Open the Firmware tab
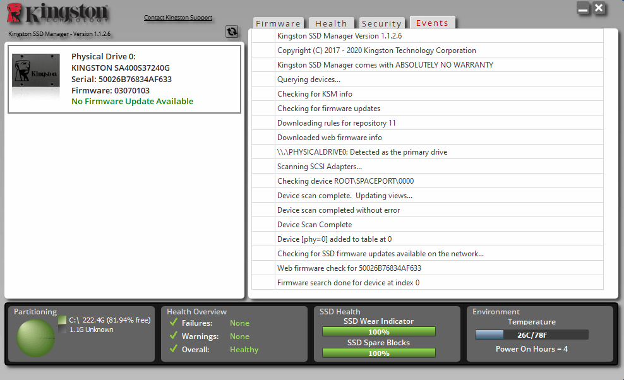The image size is (624, 380). coord(278,23)
